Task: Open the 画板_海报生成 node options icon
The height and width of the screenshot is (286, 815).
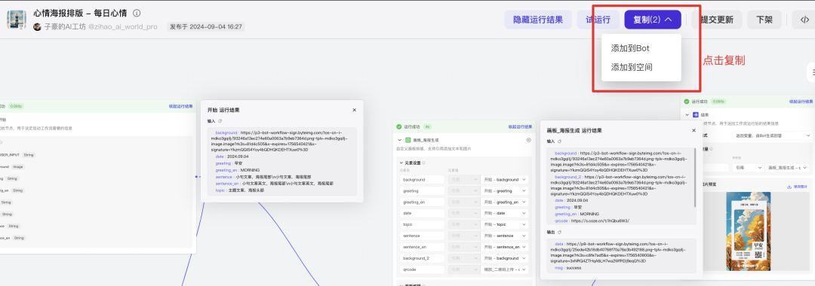Action: [x=529, y=140]
